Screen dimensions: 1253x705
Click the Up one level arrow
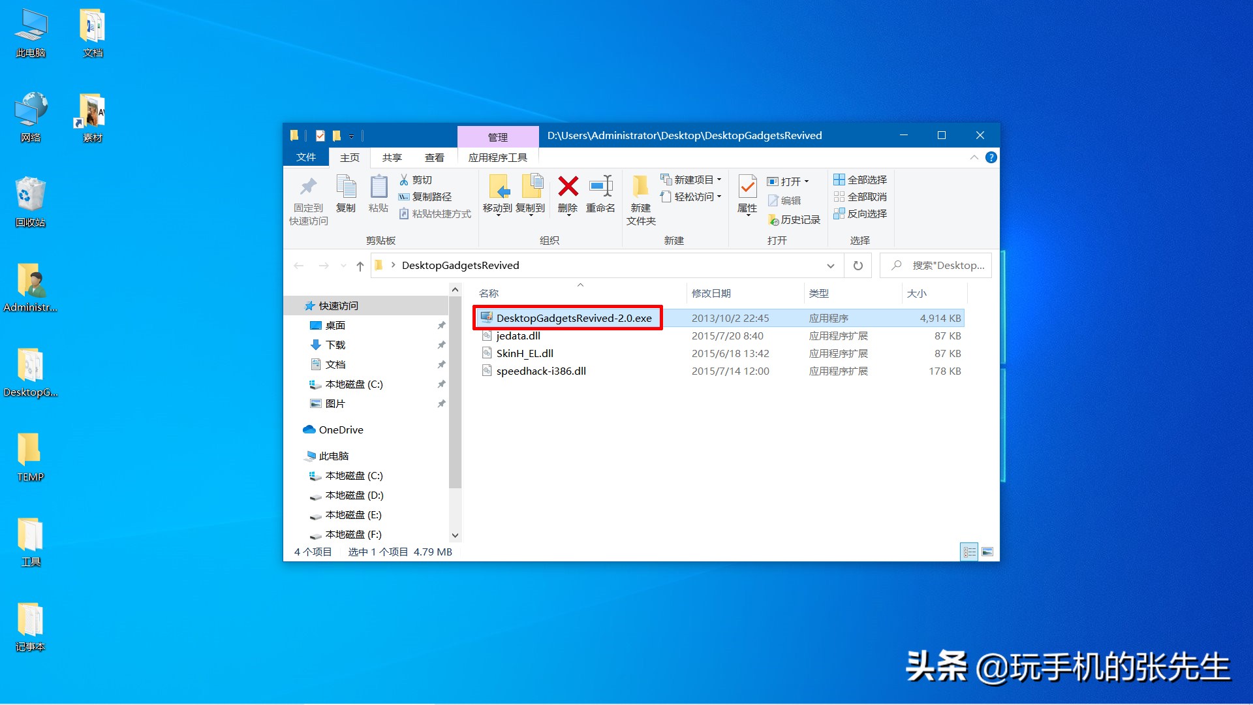coord(360,266)
